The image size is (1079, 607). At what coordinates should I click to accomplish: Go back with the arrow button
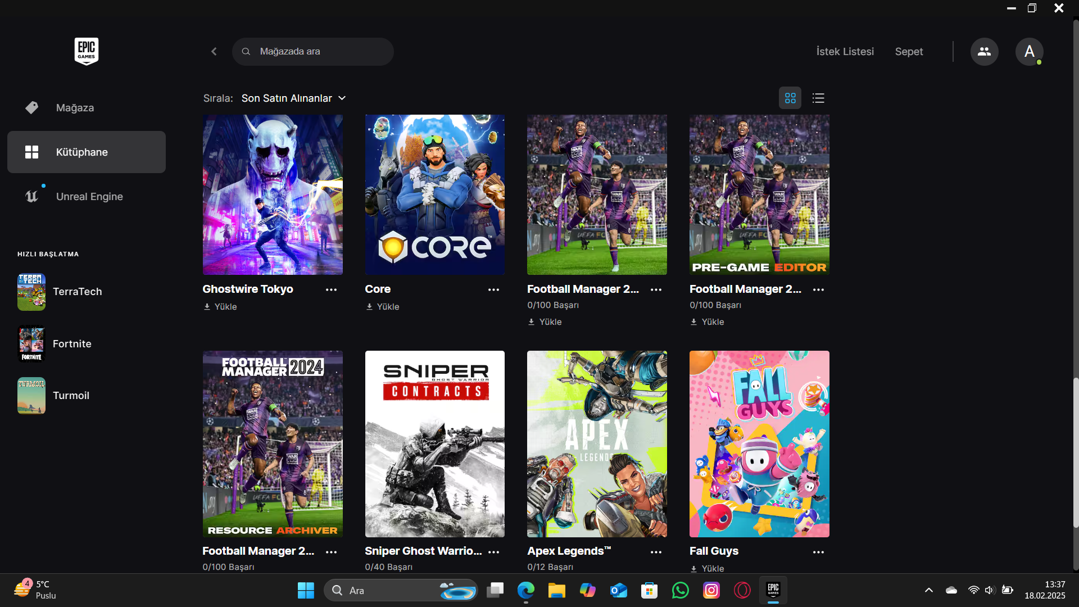point(214,52)
